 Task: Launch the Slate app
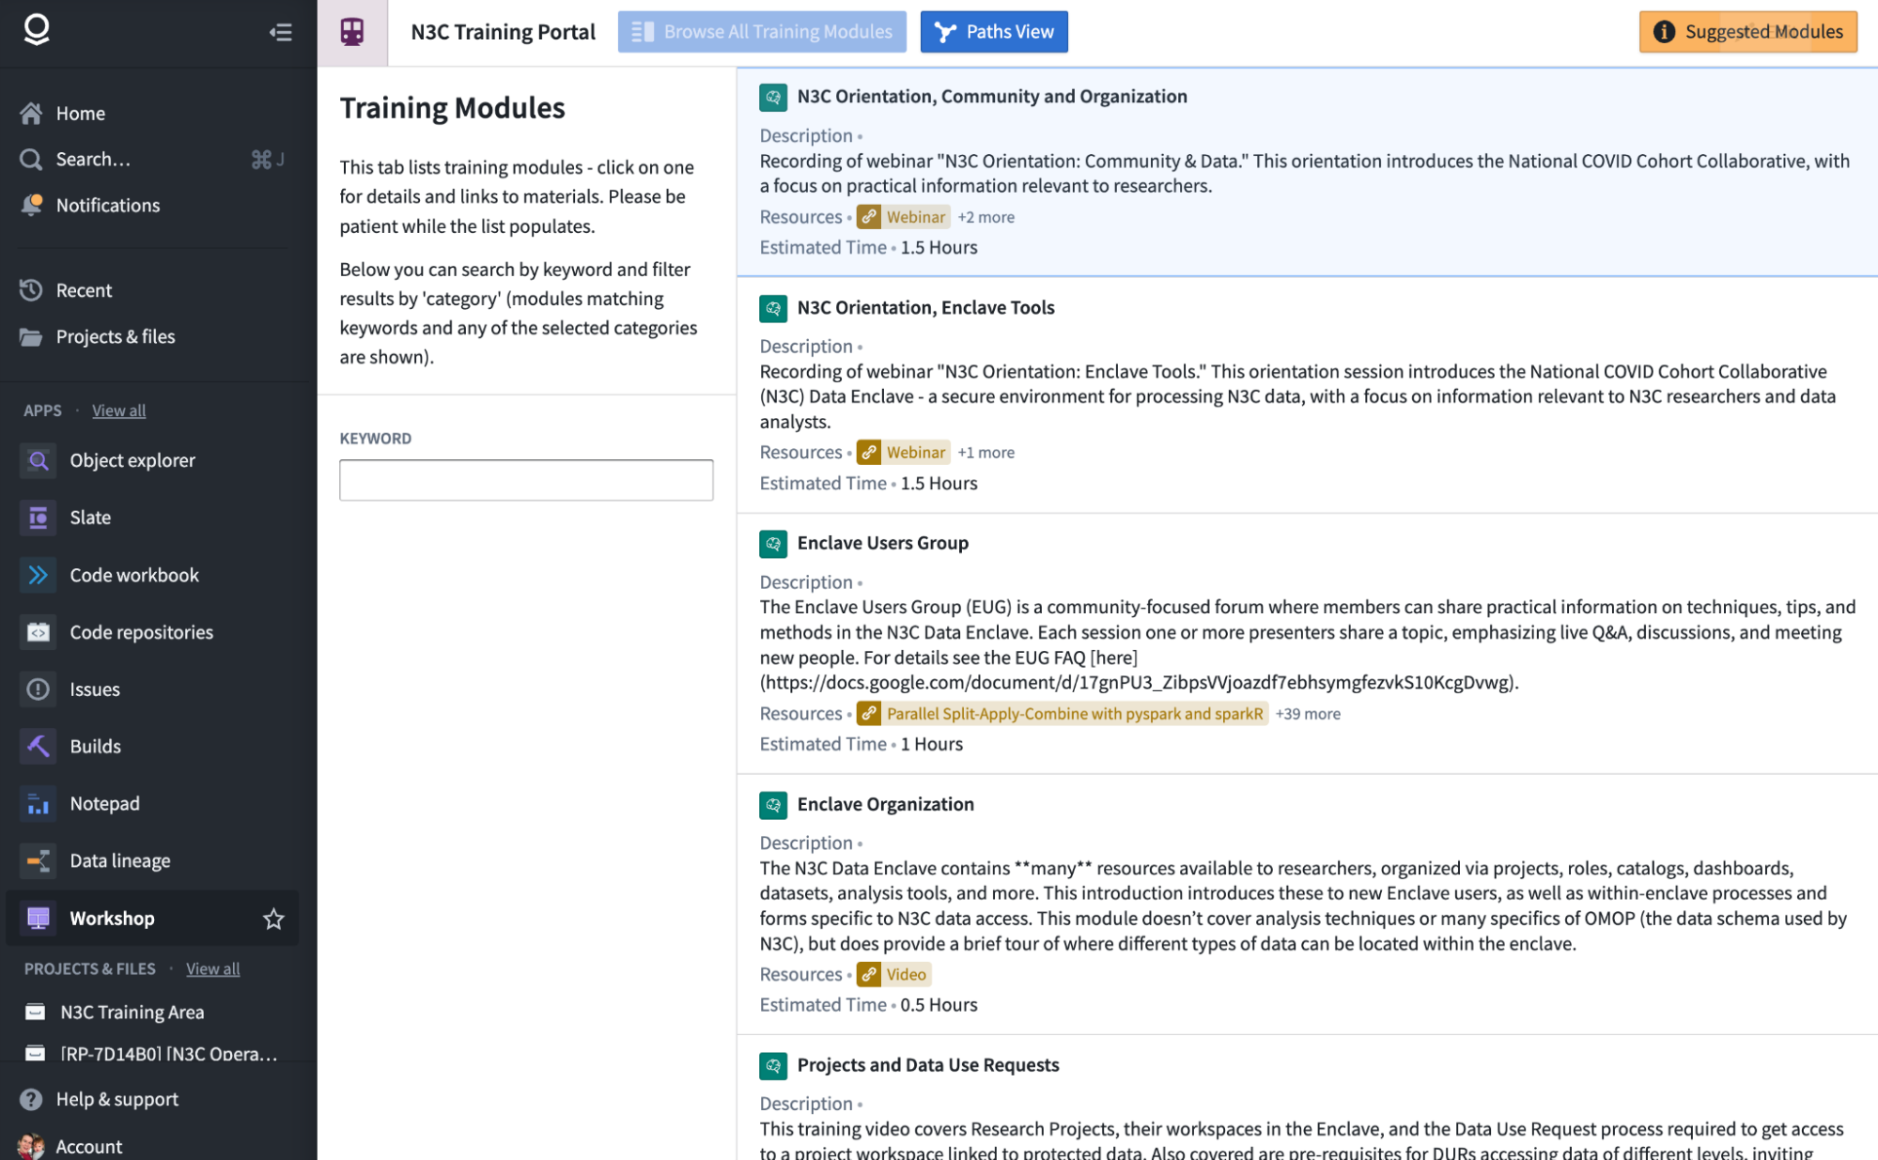coord(90,518)
